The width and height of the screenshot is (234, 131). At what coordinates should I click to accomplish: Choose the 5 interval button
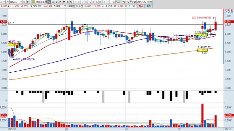(x=82, y=2)
